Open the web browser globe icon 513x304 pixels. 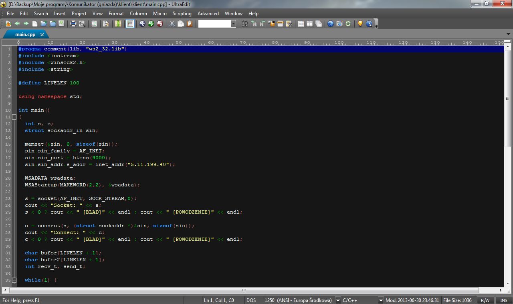tap(330, 24)
